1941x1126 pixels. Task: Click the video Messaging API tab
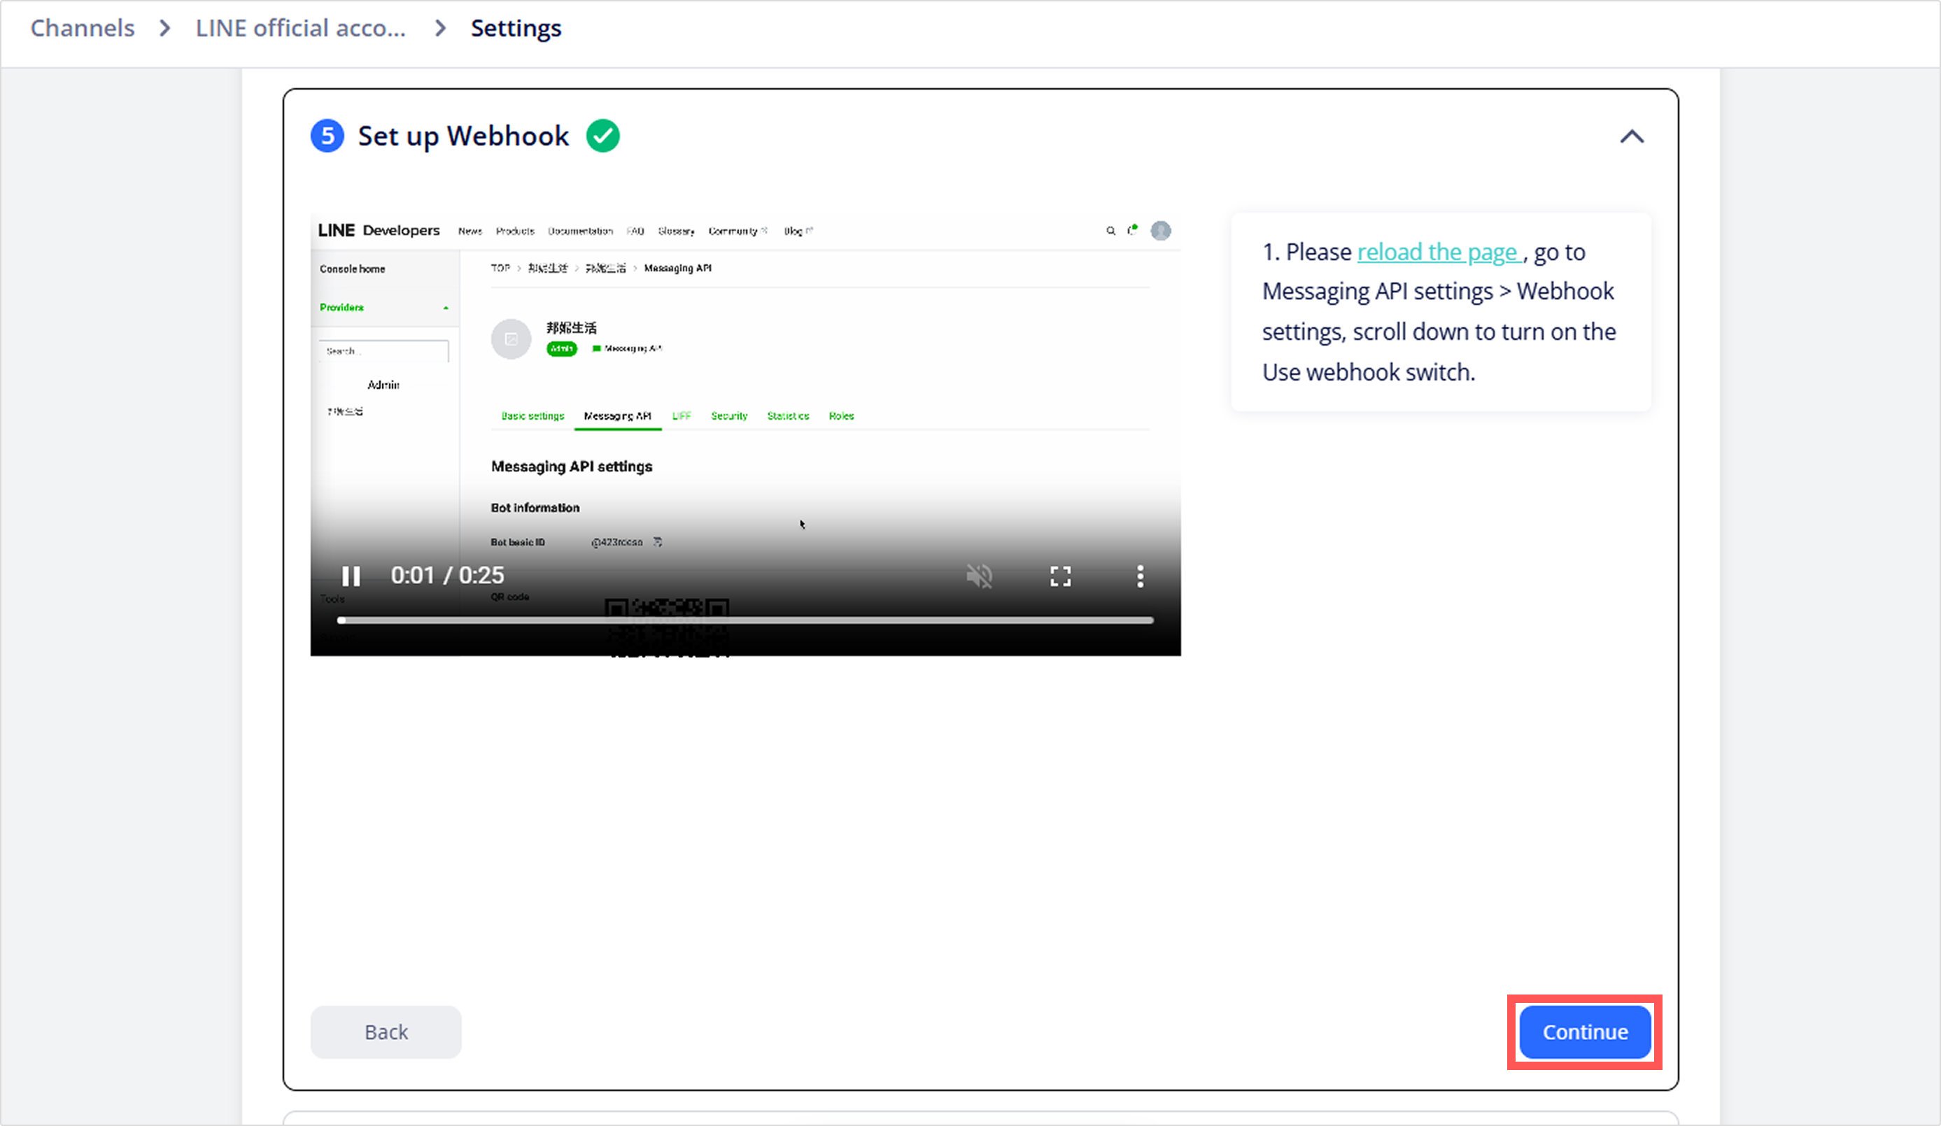[x=617, y=415]
